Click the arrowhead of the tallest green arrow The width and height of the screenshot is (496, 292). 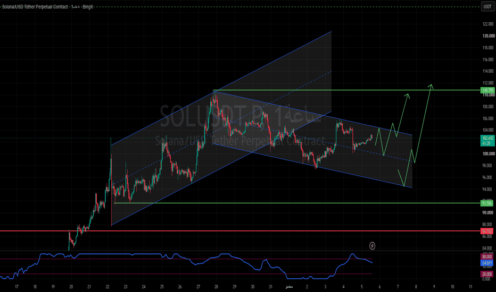point(431,86)
